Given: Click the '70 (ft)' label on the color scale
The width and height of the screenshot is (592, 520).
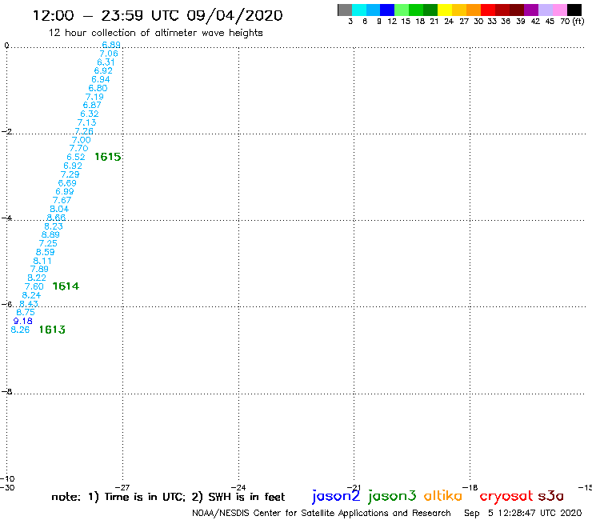Looking at the screenshot, I should (572, 21).
